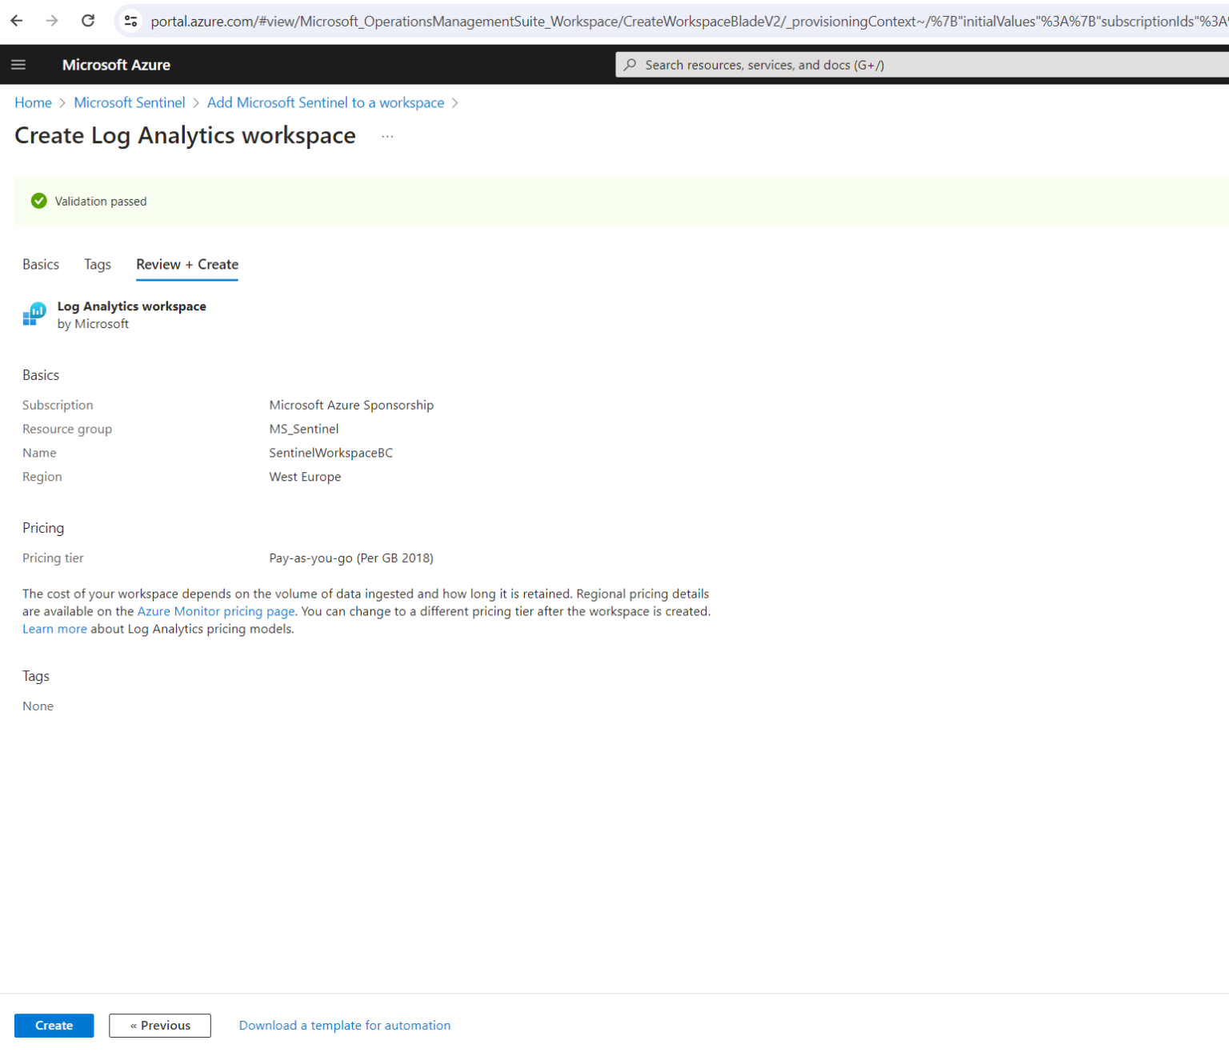Select the subscription value Microsoft Azure Sponsorship
Screen dimensions: 1229x1052
point(351,405)
